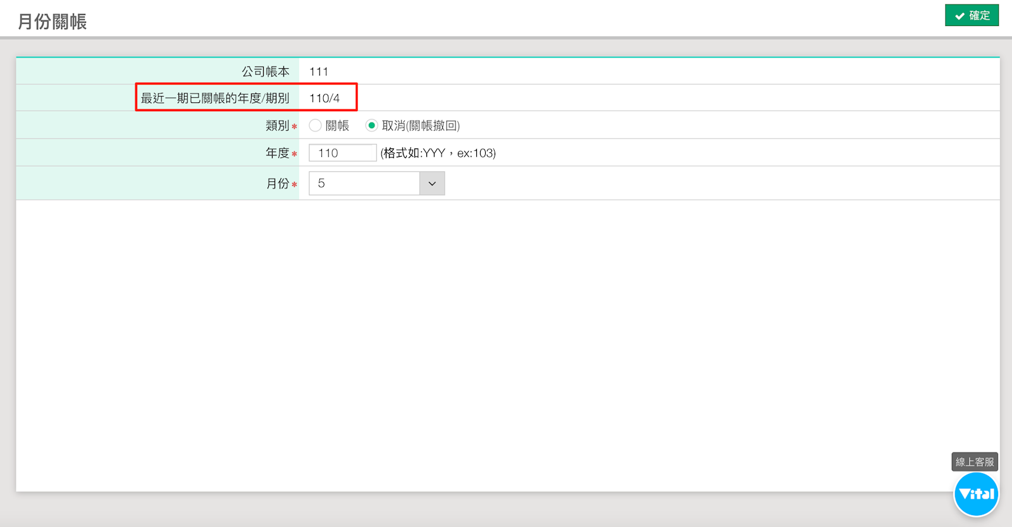Focus the 年度 input field showing 110
Screen dimensions: 1012x527
pyautogui.click(x=342, y=153)
